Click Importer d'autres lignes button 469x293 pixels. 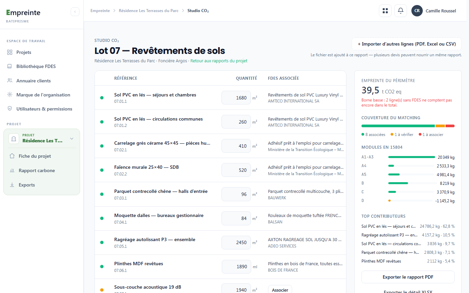coord(407,44)
